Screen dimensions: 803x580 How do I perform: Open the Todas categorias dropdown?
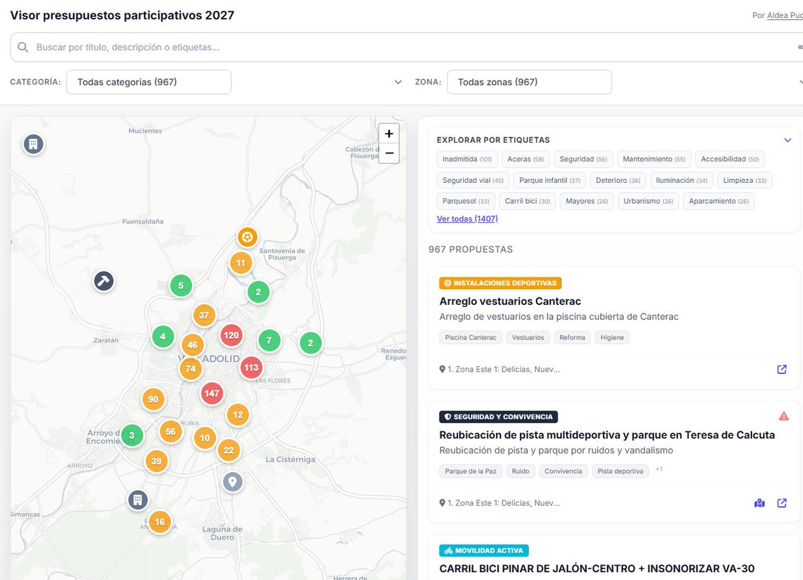[x=149, y=81]
